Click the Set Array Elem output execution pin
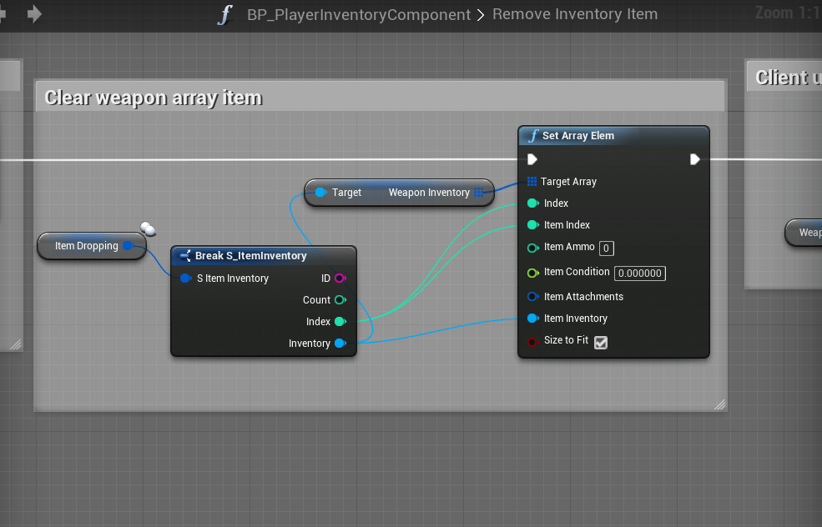The width and height of the screenshot is (822, 527). pos(694,159)
